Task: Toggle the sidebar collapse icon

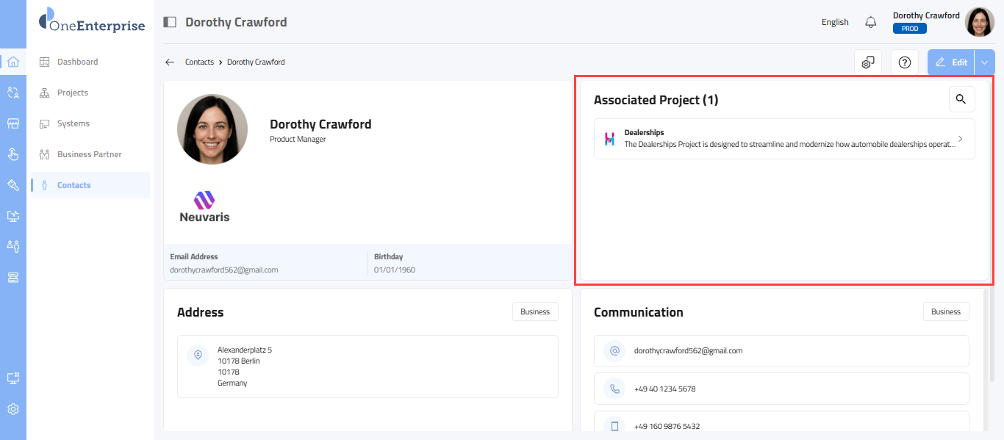Action: 170,22
